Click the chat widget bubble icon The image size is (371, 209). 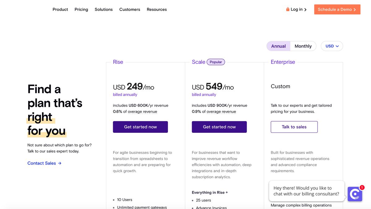pyautogui.click(x=355, y=194)
